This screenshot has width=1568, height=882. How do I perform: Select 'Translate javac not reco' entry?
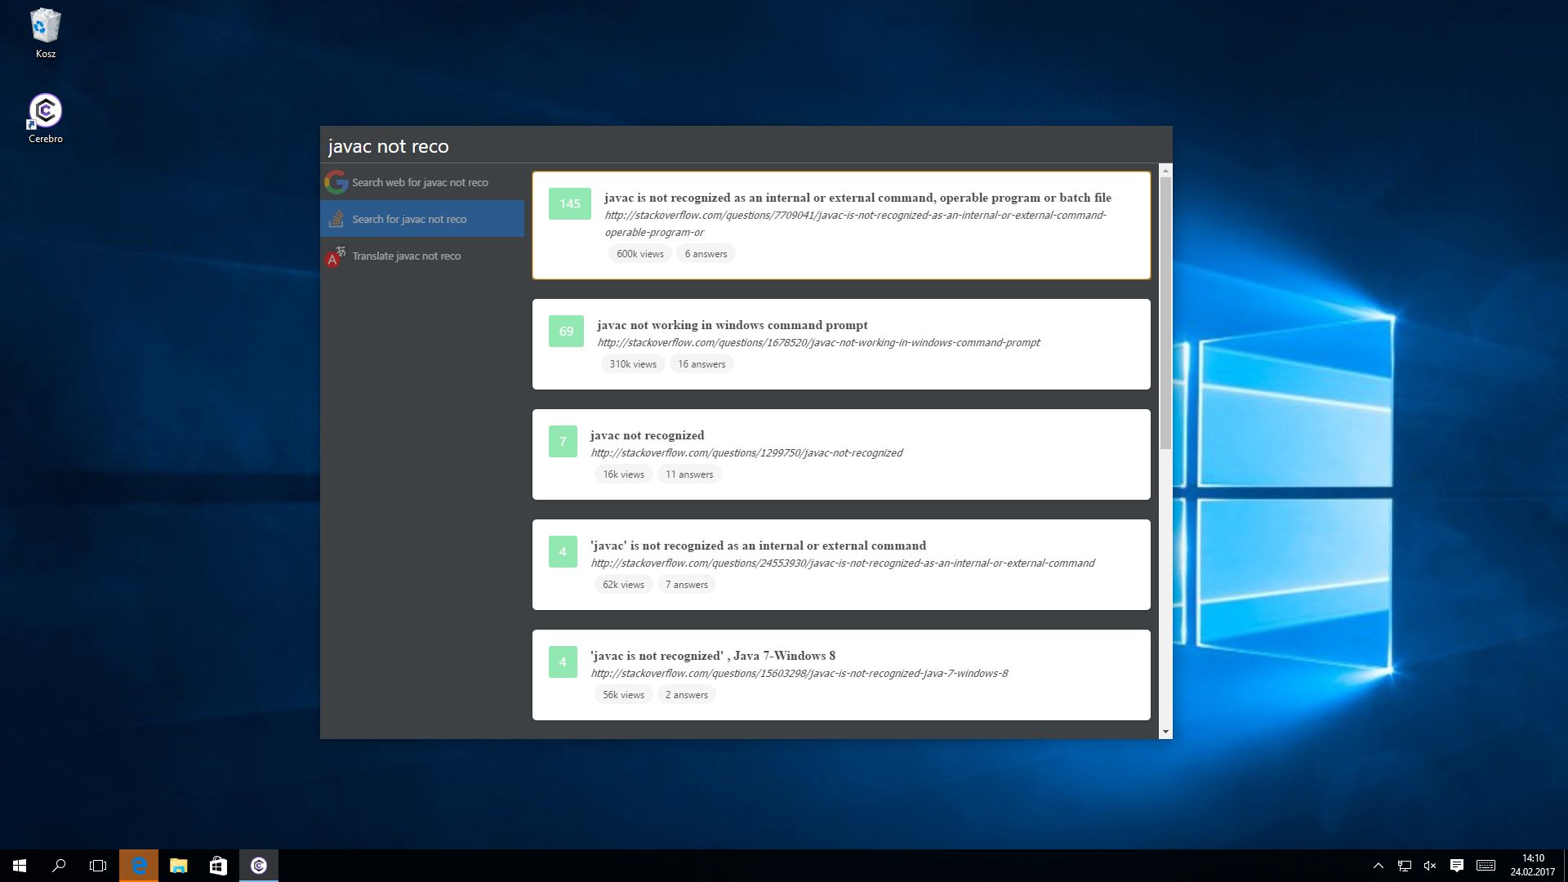coord(406,256)
